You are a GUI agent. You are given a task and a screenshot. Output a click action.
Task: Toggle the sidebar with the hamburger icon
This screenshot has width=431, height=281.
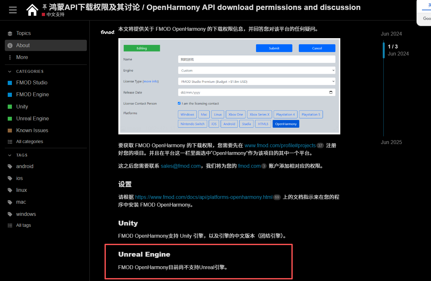pyautogui.click(x=13, y=10)
